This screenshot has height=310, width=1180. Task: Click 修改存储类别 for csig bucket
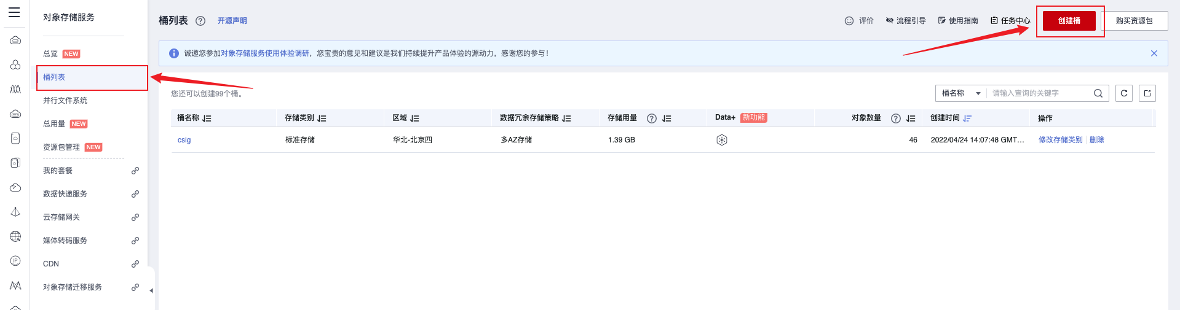[1060, 140]
